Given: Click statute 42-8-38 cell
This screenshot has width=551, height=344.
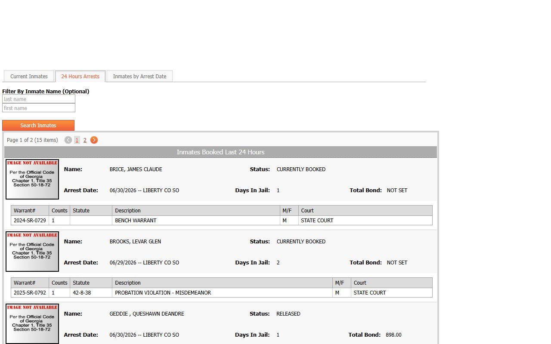Looking at the screenshot, I should tap(91, 292).
